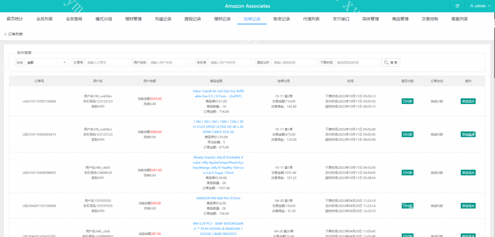Select order number UB2310110458598635
This screenshot has width=495, height=237.
pyautogui.click(x=39, y=173)
